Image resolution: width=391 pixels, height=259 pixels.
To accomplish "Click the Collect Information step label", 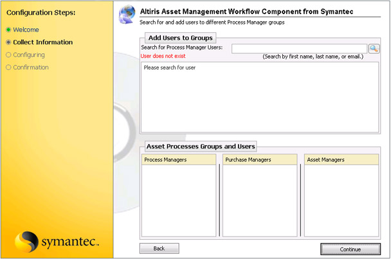I will point(43,42).
